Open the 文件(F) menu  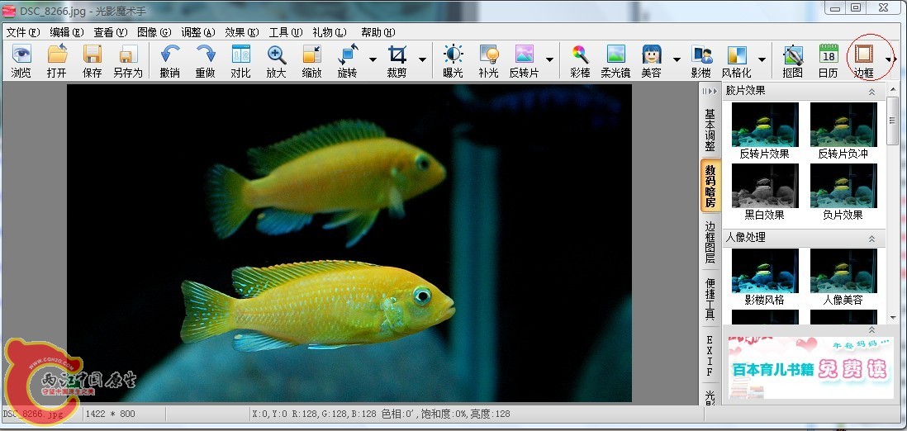point(23,32)
